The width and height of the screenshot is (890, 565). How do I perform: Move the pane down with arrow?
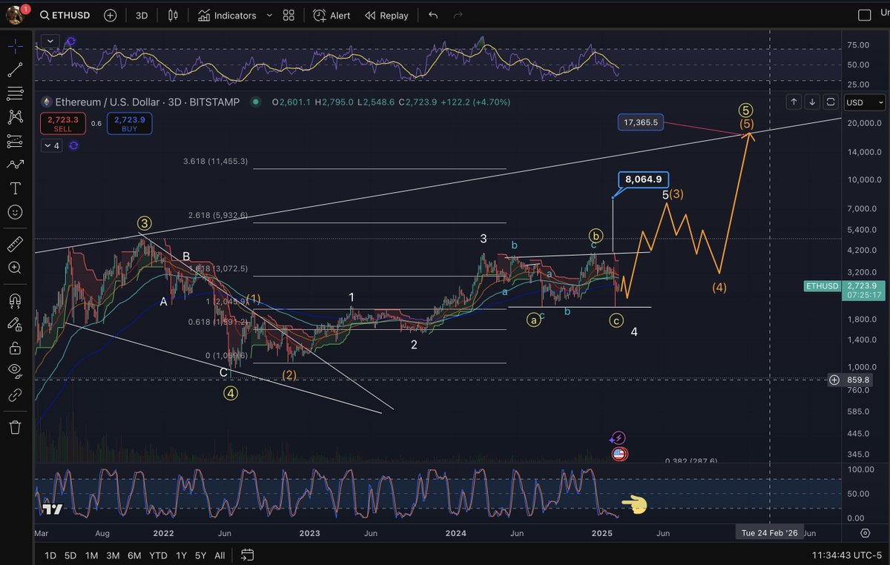tap(812, 102)
